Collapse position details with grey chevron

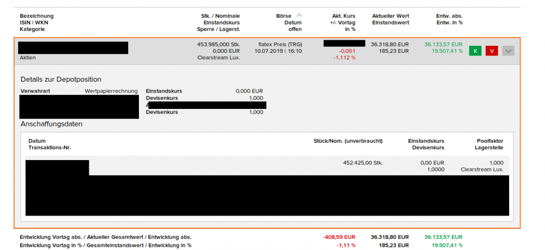(508, 51)
